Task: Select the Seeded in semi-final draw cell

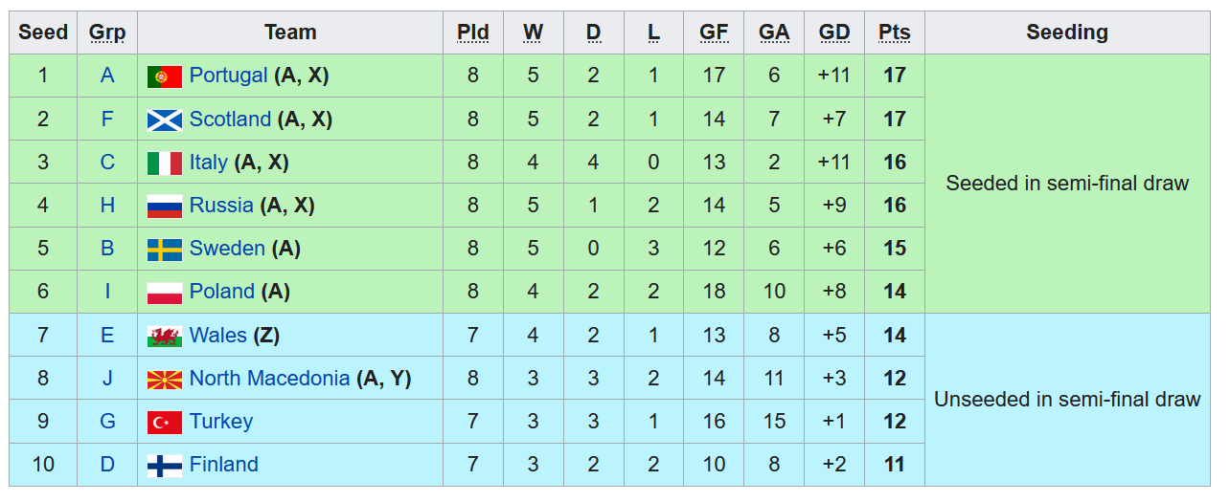Action: [1067, 184]
